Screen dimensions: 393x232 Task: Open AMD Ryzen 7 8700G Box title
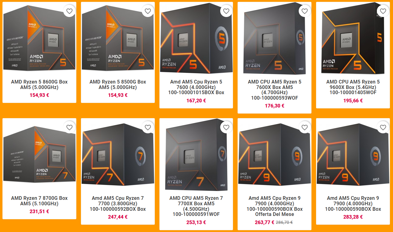pos(39,201)
